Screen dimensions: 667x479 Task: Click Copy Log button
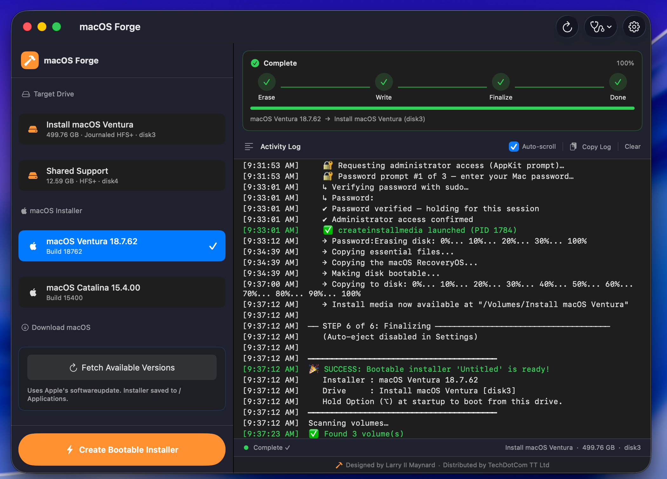pos(590,147)
